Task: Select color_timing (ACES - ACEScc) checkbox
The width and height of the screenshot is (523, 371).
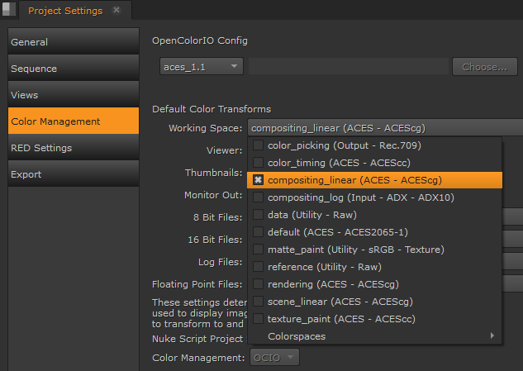Action: [x=259, y=163]
